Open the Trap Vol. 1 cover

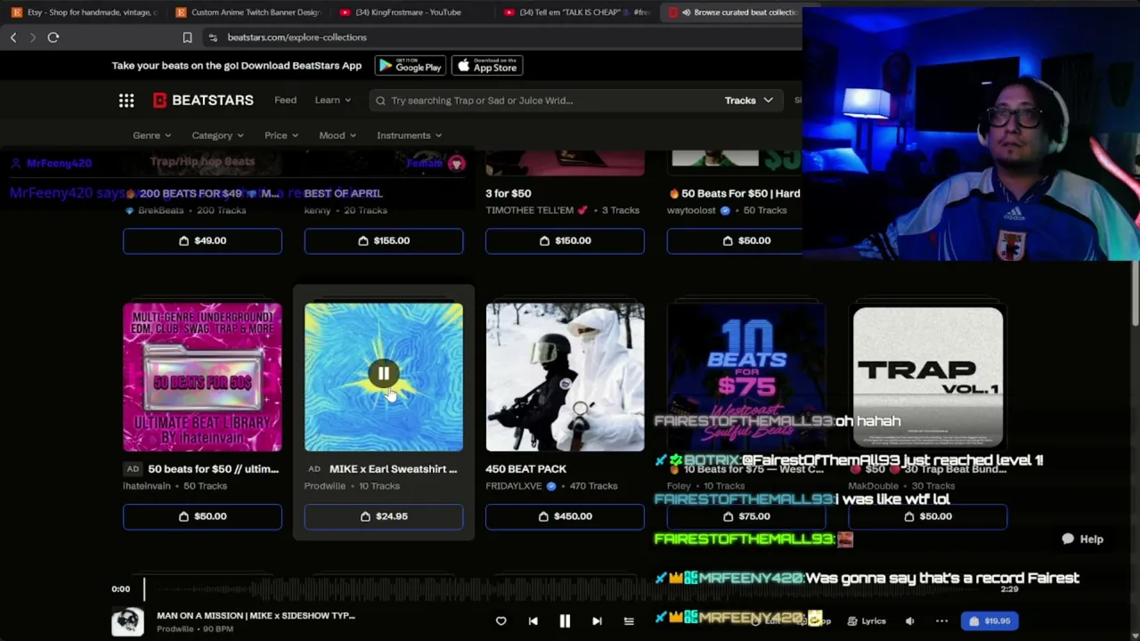928,377
